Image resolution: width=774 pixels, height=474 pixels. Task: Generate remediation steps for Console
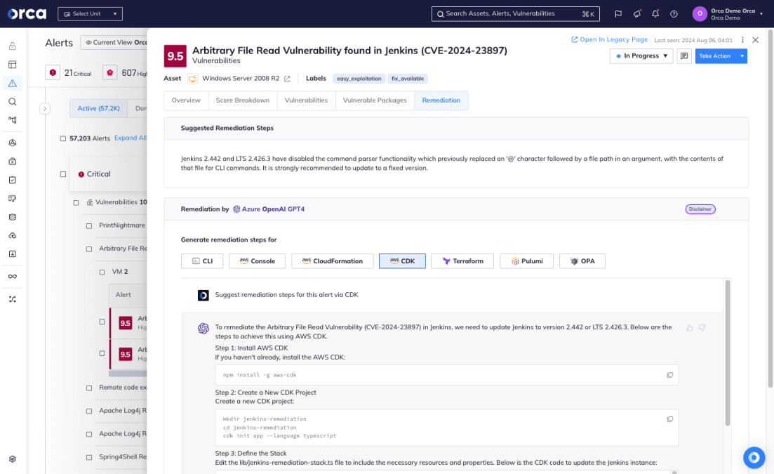click(257, 261)
